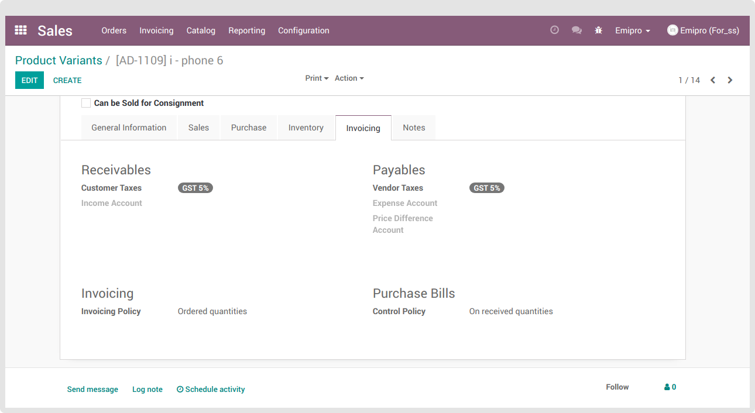
Task: Switch to the General Information tab
Action: (x=129, y=128)
